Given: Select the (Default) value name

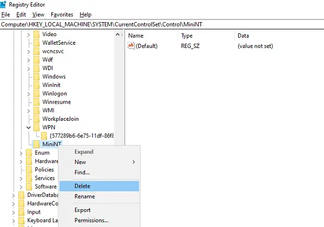Looking at the screenshot, I should coord(147,46).
